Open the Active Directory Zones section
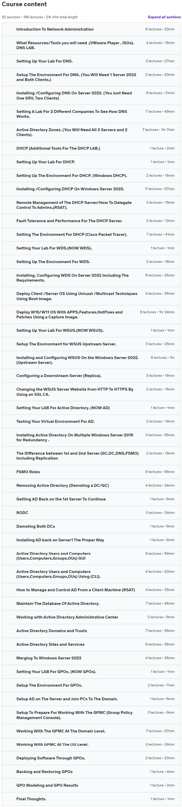182x807 pixels. pos(91,132)
